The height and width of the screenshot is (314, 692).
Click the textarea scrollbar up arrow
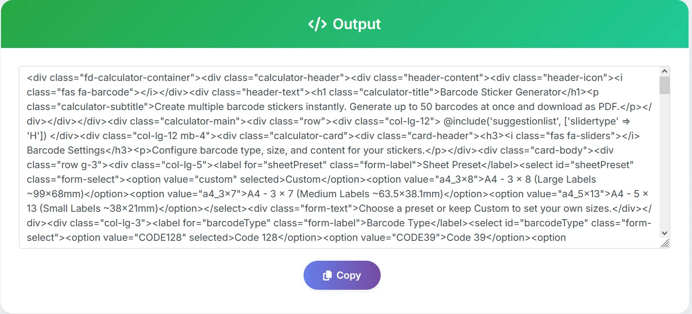(x=664, y=72)
